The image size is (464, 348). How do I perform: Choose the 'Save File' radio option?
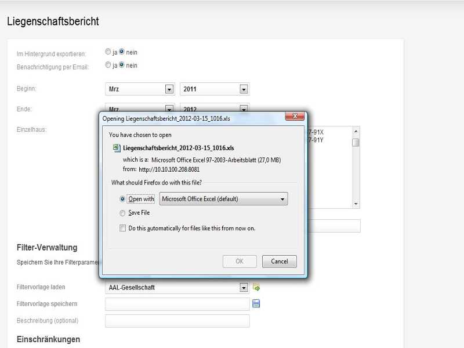coord(122,213)
